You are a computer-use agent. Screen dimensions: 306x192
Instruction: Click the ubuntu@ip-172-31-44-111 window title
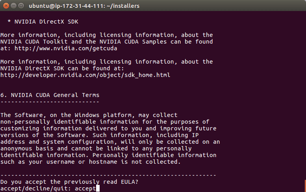coord(84,6)
